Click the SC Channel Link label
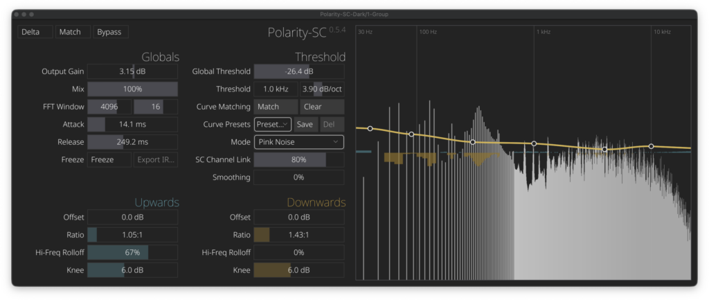Image resolution: width=709 pixels, height=300 pixels. [x=223, y=160]
